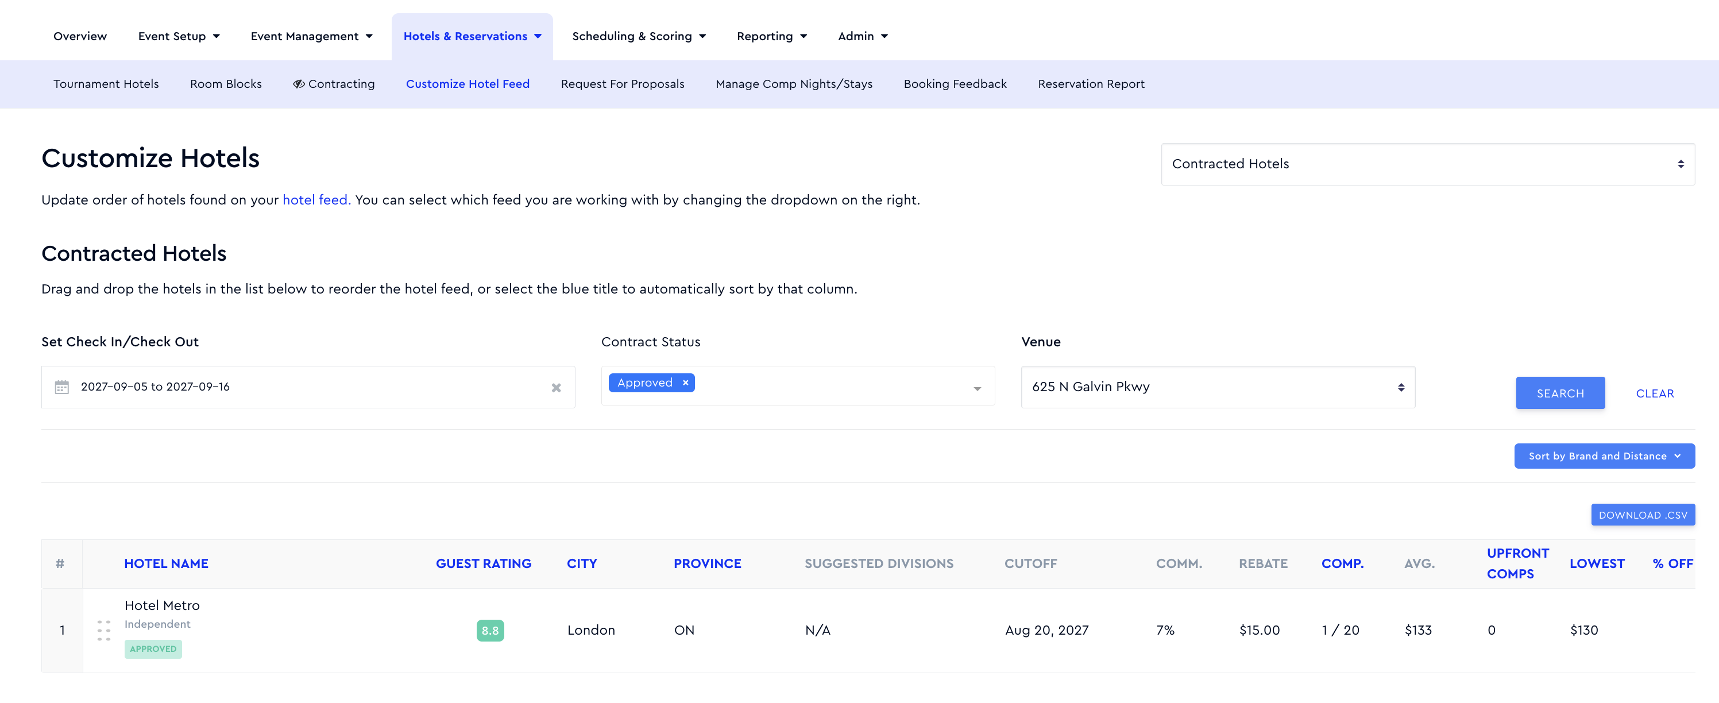Sort table by PROVINCE column
This screenshot has height=703, width=1719.
coord(708,564)
